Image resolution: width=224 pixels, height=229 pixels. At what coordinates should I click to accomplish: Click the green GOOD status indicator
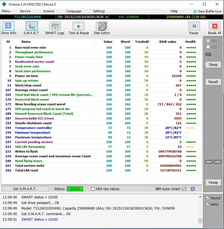point(75,189)
